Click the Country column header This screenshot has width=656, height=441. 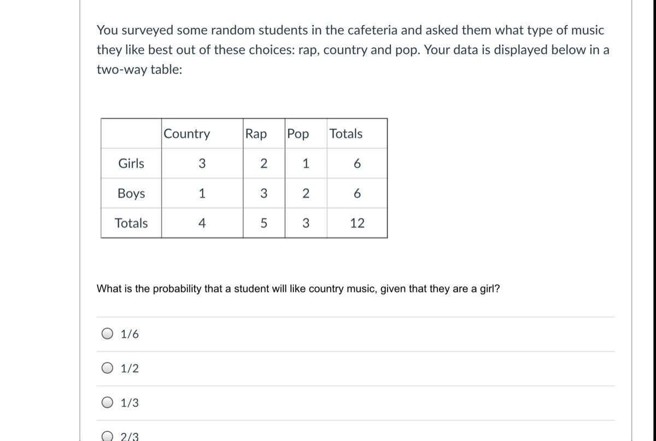click(186, 134)
